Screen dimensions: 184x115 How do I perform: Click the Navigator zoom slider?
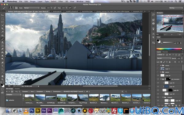click(172, 35)
